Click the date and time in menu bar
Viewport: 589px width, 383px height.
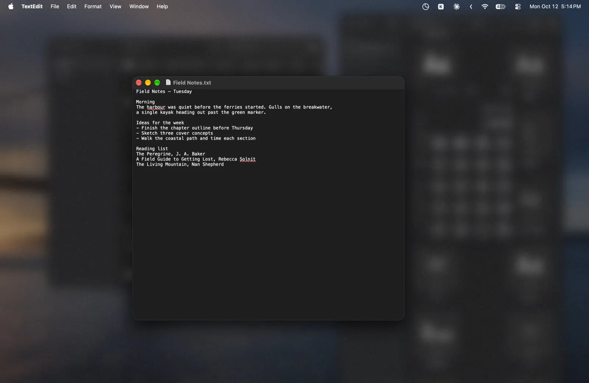tap(555, 6)
